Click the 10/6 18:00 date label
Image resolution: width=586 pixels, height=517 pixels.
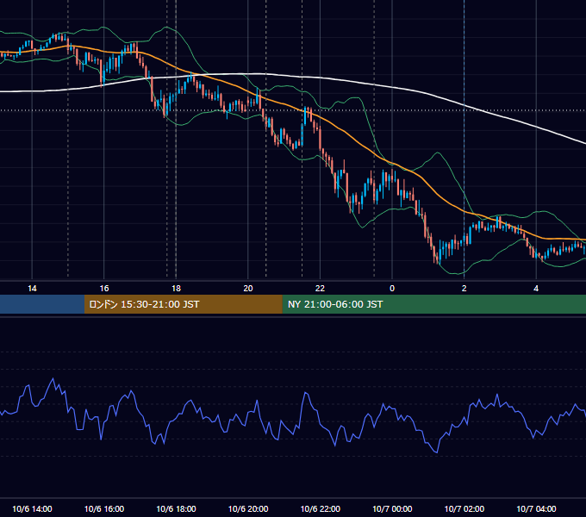(176, 508)
